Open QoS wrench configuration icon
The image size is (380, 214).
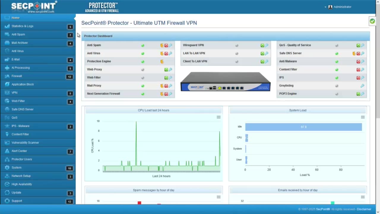pyautogui.click(x=362, y=45)
